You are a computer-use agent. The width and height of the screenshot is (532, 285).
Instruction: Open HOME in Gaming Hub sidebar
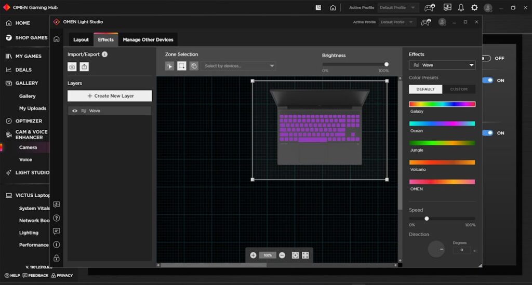22,23
